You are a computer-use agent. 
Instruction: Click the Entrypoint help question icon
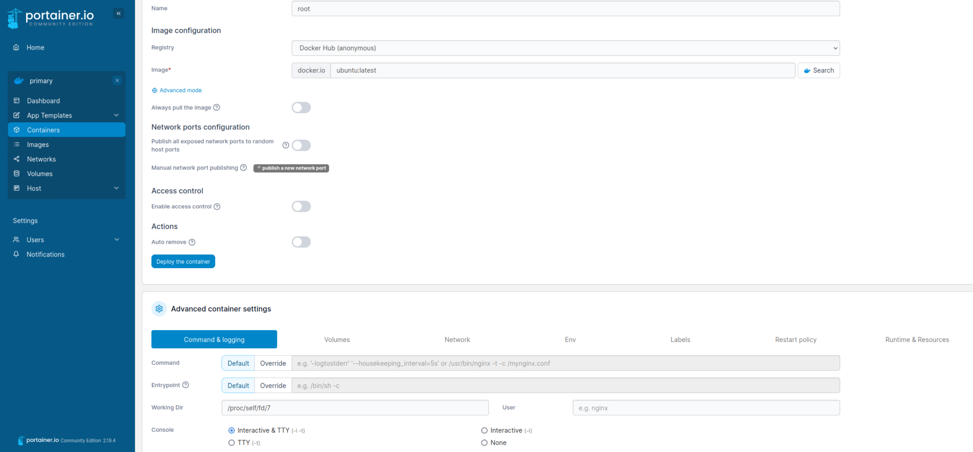[x=185, y=385]
